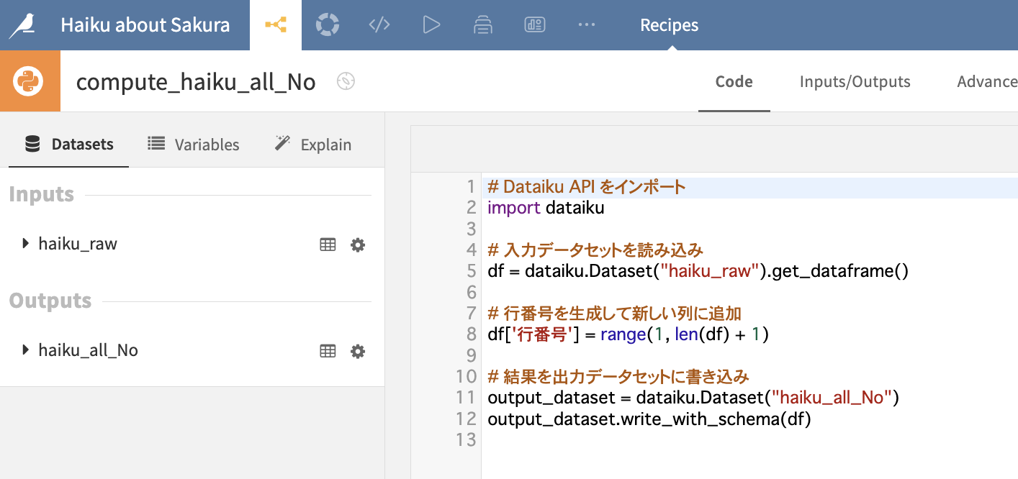Screen dimensions: 1018x479
Task: Click empty code line 13
Action: tap(749, 439)
